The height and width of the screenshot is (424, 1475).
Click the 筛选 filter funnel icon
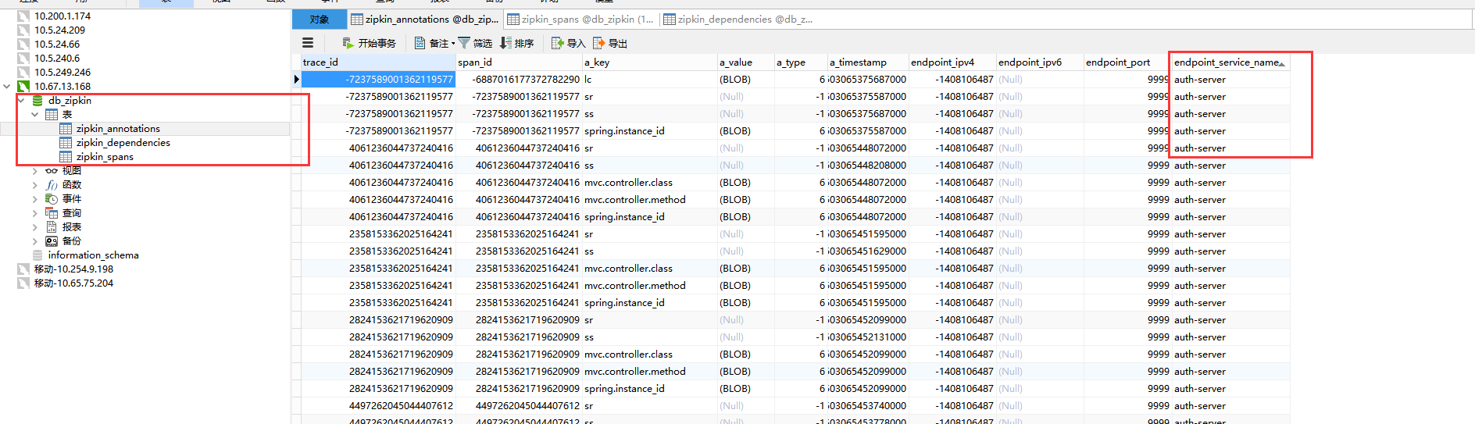click(x=464, y=43)
